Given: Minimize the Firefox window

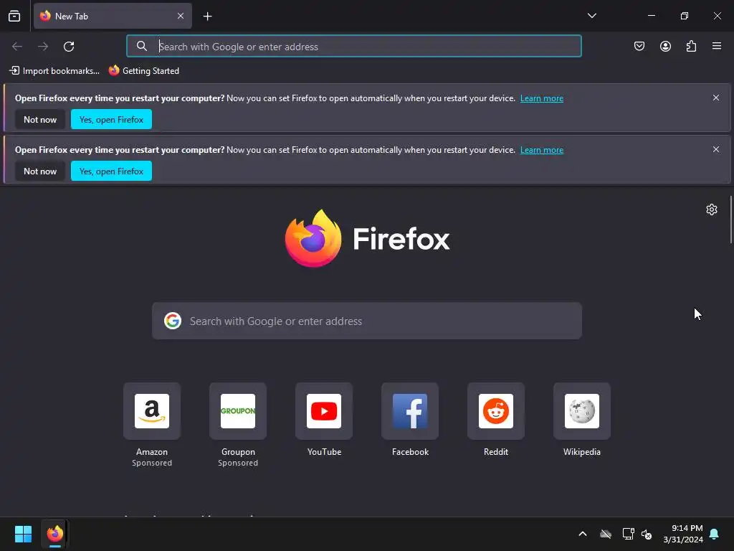Looking at the screenshot, I should coord(651,16).
